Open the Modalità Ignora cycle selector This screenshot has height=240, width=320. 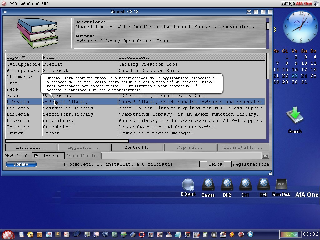click(x=48, y=156)
